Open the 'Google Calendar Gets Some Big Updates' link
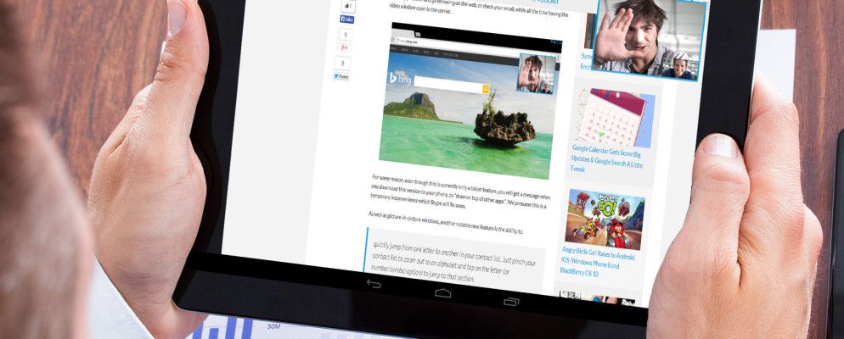This screenshot has height=339, width=844. 607,161
